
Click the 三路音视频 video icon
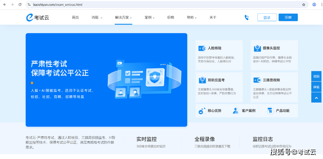[257, 80]
